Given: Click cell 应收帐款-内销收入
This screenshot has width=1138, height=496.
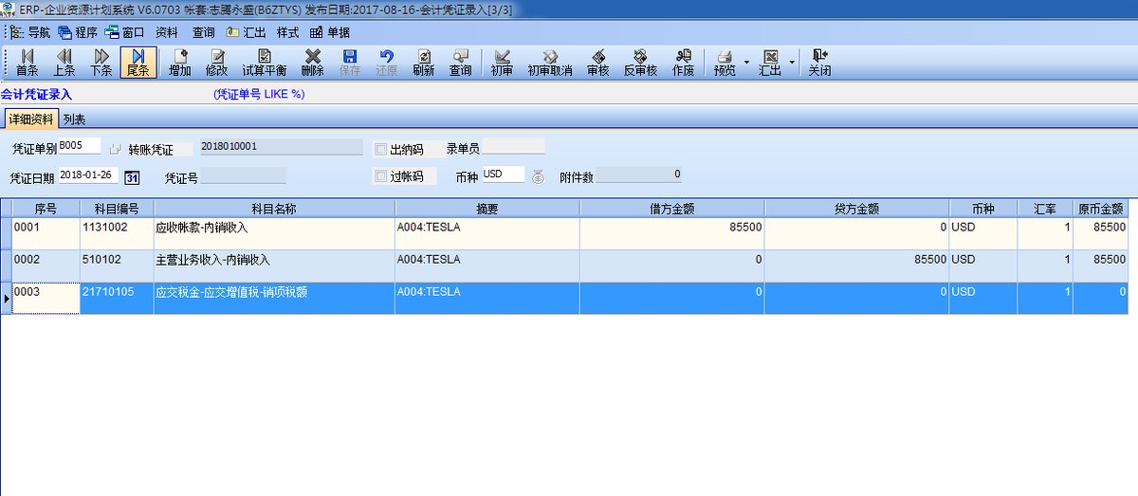Looking at the screenshot, I should [274, 233].
